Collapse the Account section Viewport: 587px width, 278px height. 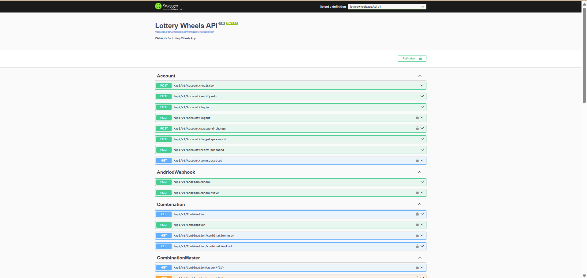point(420,76)
